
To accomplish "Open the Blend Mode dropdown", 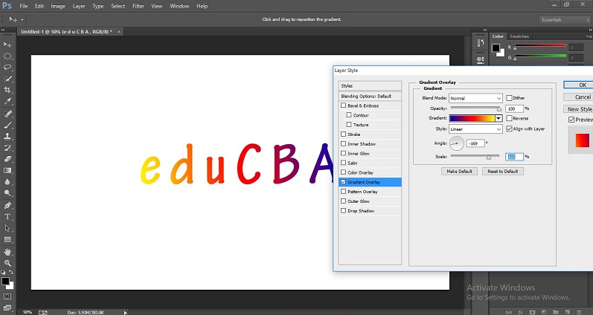I will click(x=475, y=98).
